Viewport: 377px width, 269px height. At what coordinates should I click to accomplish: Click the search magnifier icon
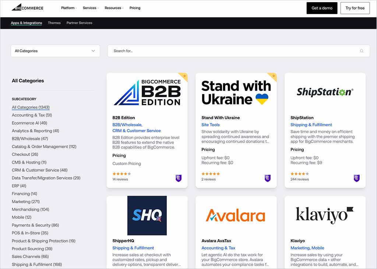pyautogui.click(x=362, y=51)
